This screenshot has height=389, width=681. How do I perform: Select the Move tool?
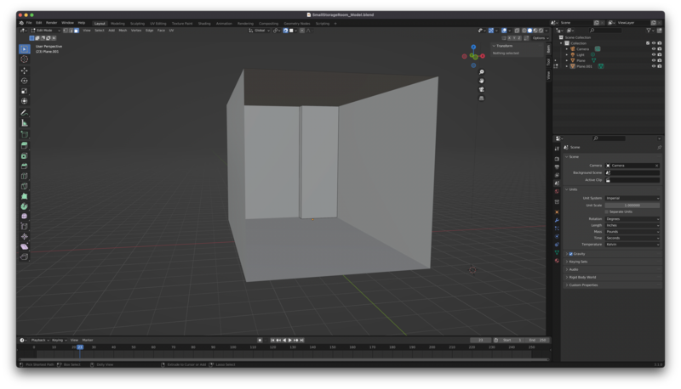(24, 70)
